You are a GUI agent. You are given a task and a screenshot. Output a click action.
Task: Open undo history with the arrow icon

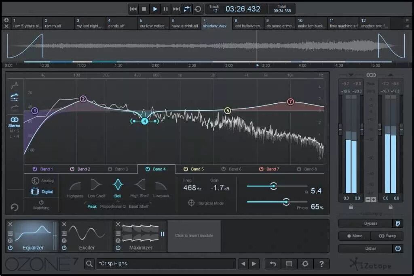click(273, 263)
